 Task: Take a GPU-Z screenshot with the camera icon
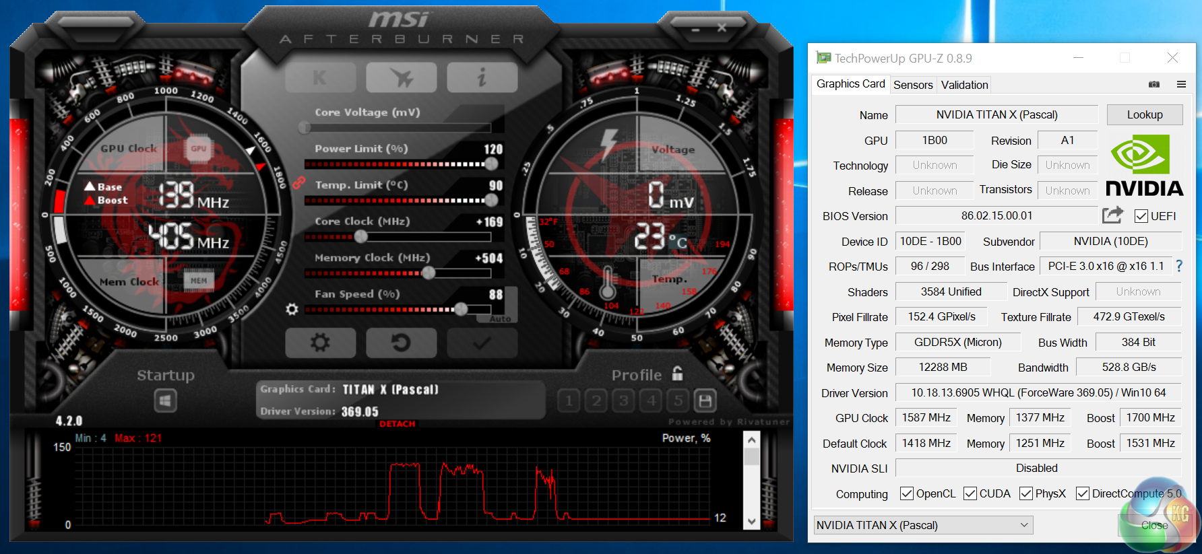[1154, 84]
